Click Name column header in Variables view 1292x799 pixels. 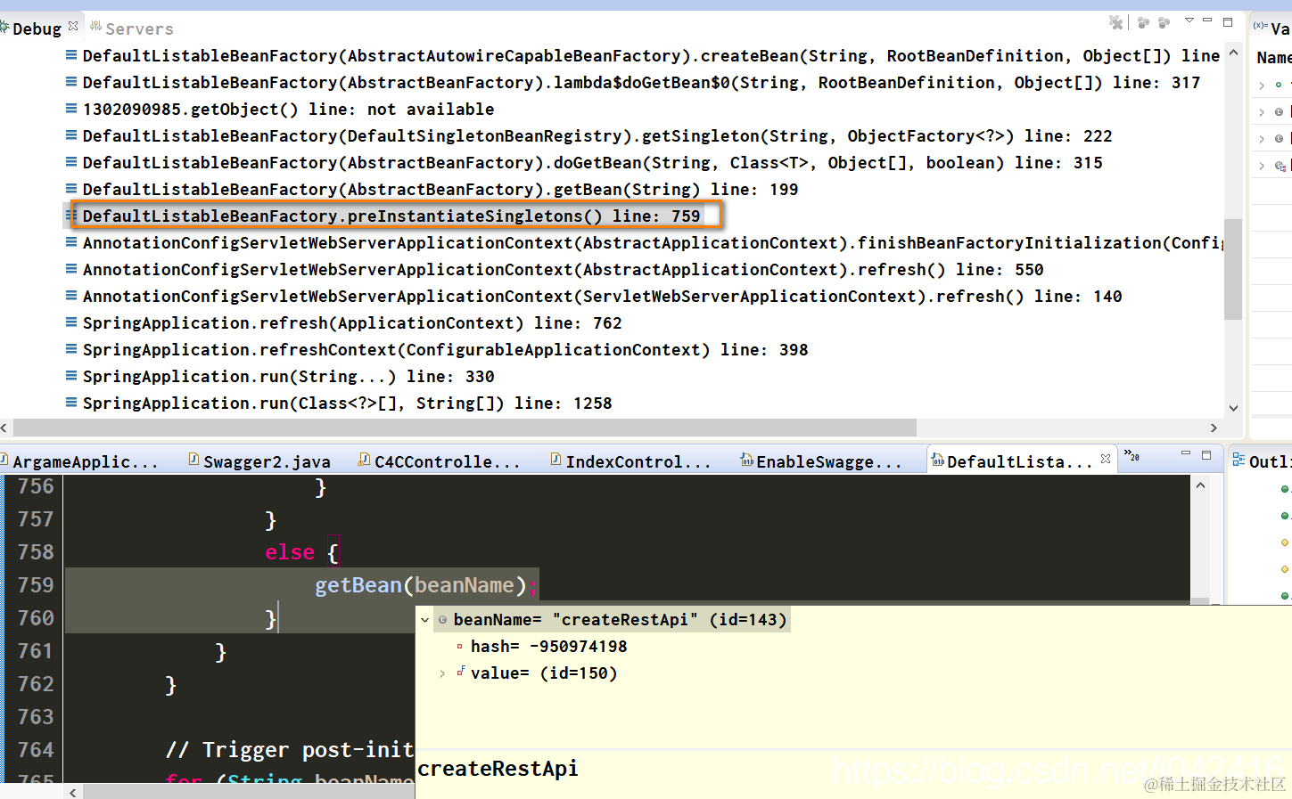[1273, 58]
